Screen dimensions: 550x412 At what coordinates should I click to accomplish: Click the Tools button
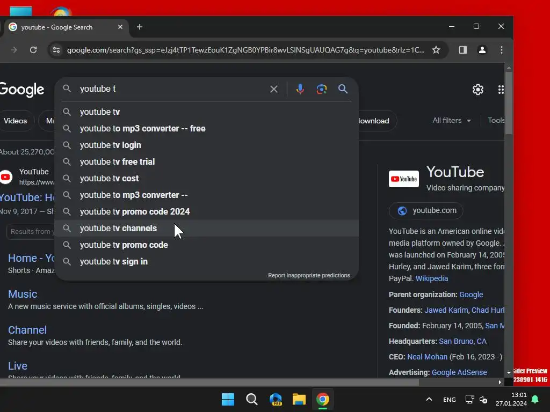(x=496, y=121)
